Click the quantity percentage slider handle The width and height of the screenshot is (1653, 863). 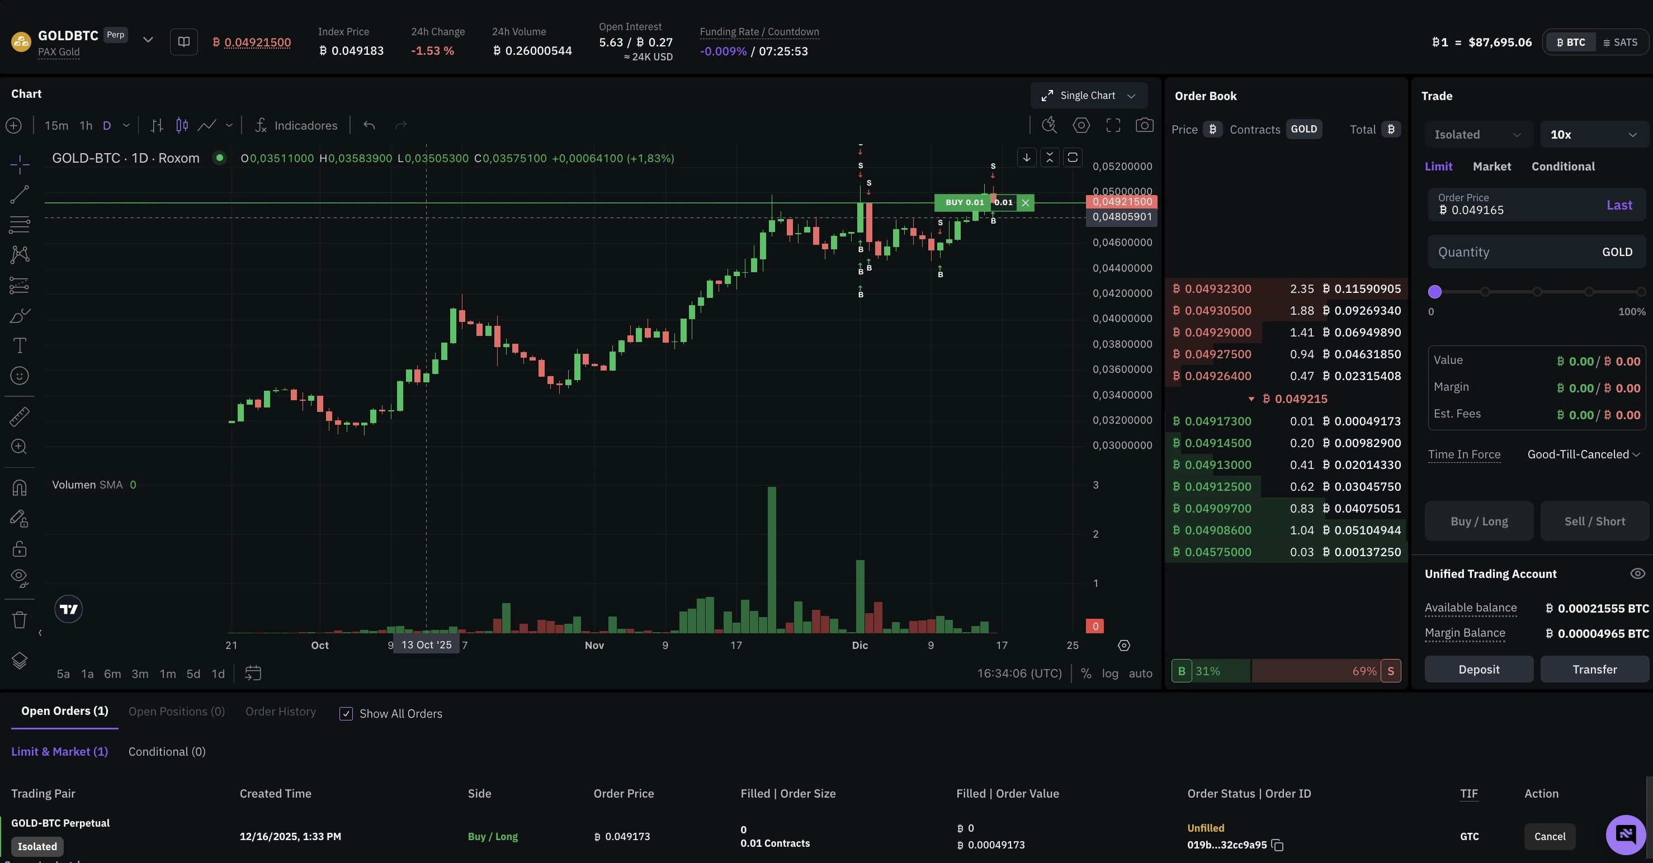[1435, 291]
